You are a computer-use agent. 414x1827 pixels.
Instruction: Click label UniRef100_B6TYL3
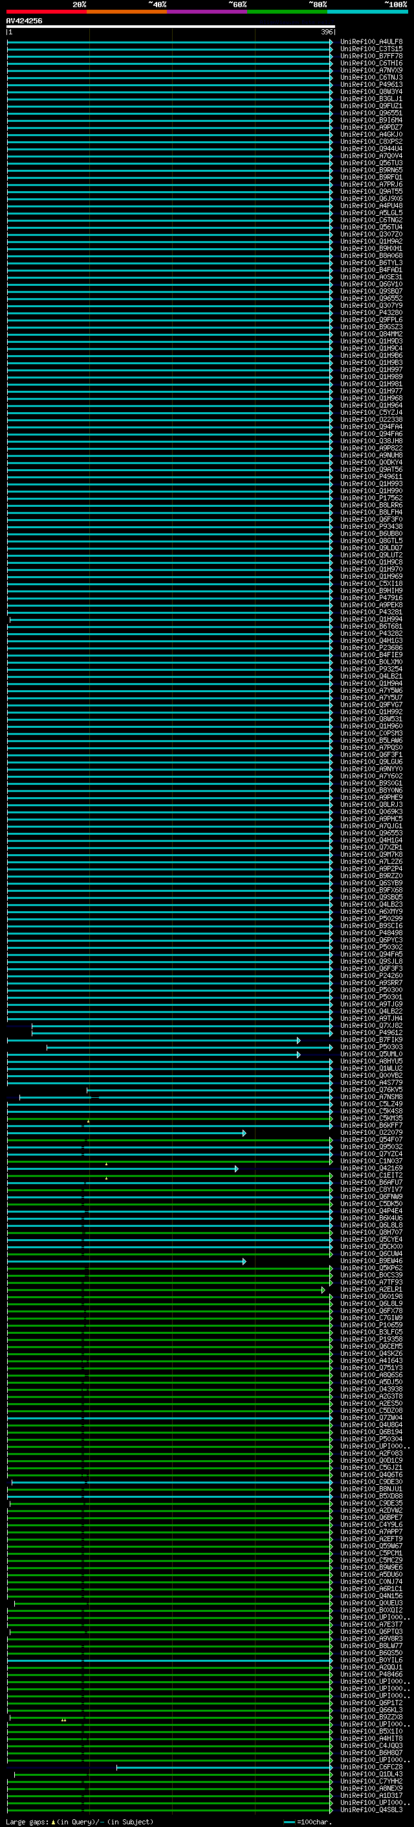click(371, 262)
